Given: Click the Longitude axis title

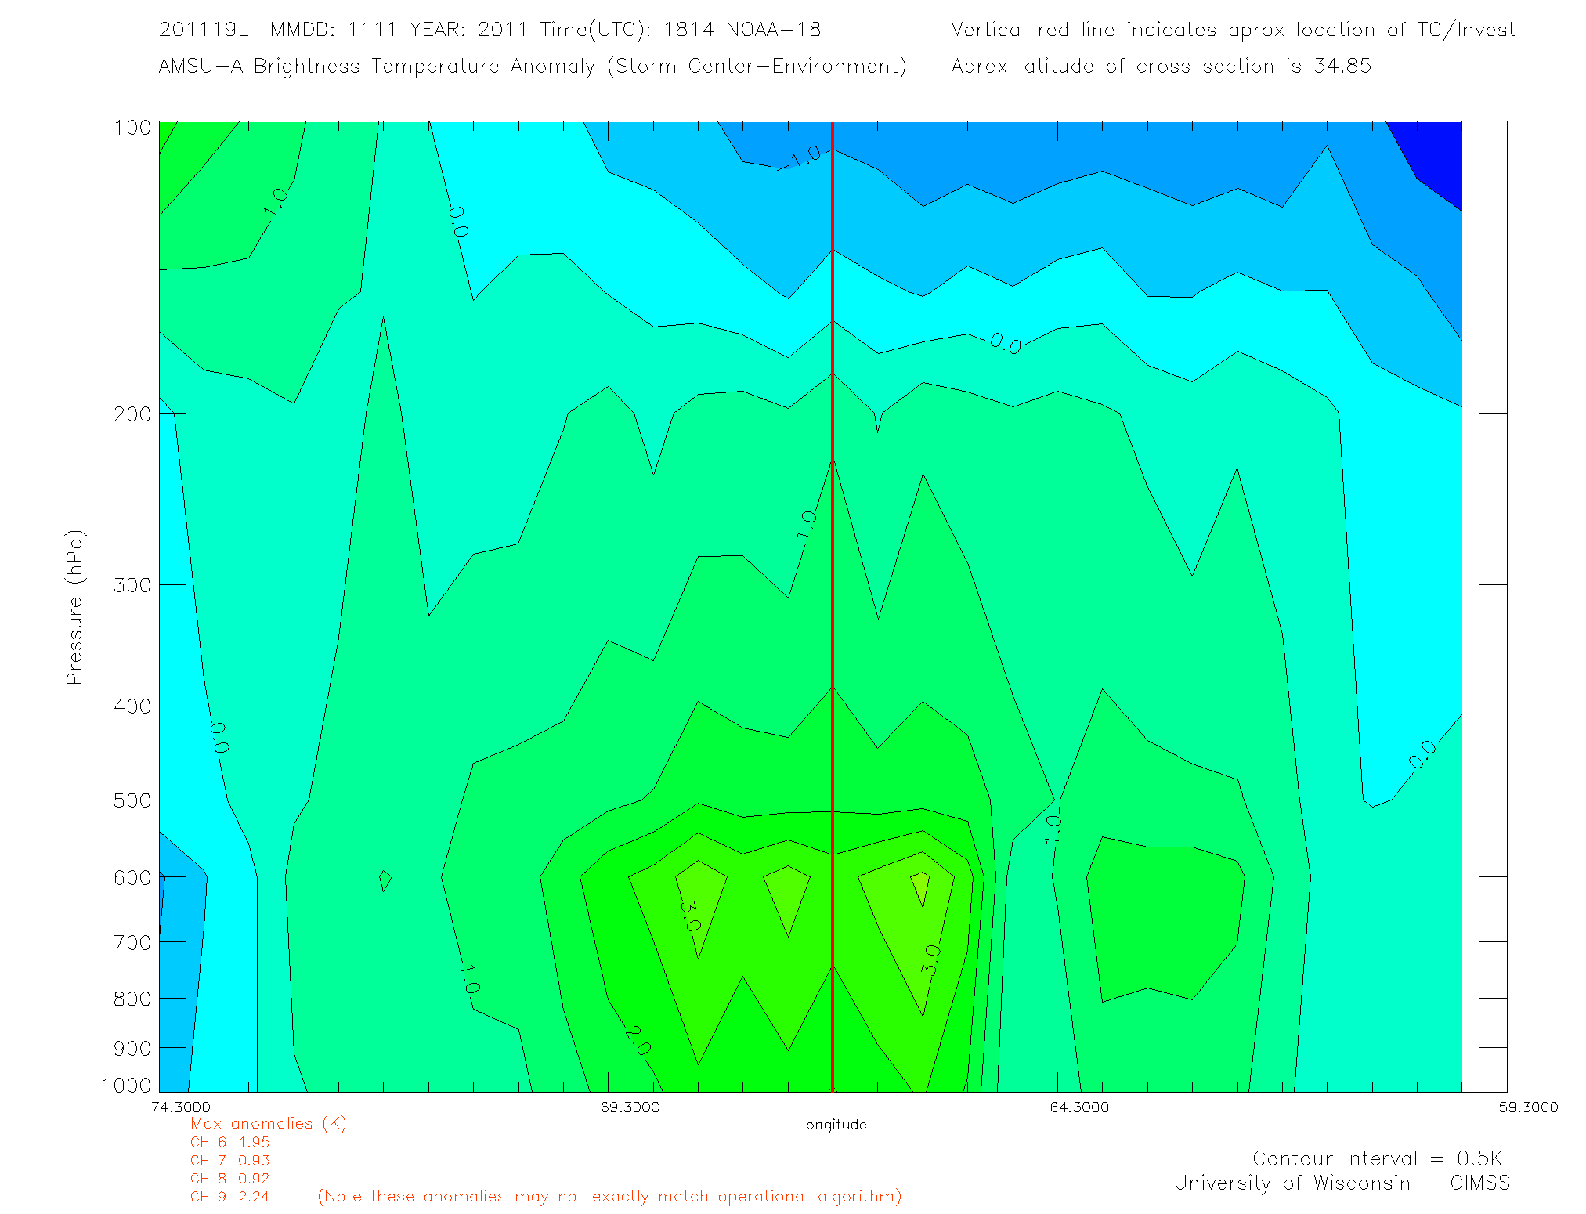Looking at the screenshot, I should [x=832, y=1125].
